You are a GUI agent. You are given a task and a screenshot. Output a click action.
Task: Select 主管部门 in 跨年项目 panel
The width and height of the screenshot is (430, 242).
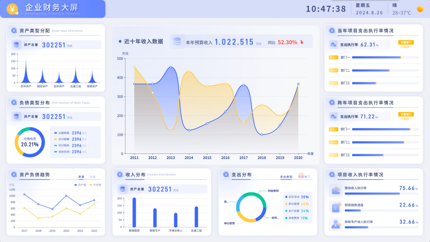click(x=406, y=114)
